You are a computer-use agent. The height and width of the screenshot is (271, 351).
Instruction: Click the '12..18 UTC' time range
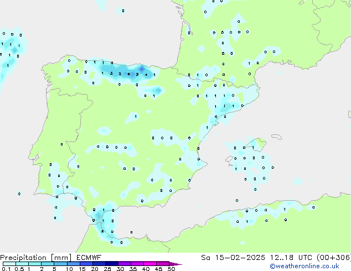[x=291, y=258]
